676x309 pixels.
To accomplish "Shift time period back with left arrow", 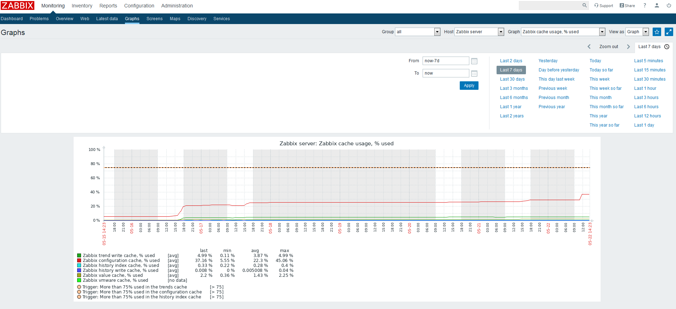I will (x=589, y=47).
